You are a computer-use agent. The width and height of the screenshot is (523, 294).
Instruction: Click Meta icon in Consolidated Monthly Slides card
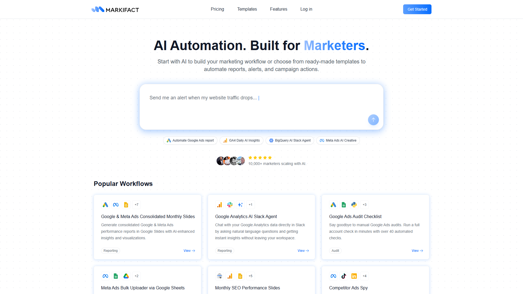(x=116, y=205)
